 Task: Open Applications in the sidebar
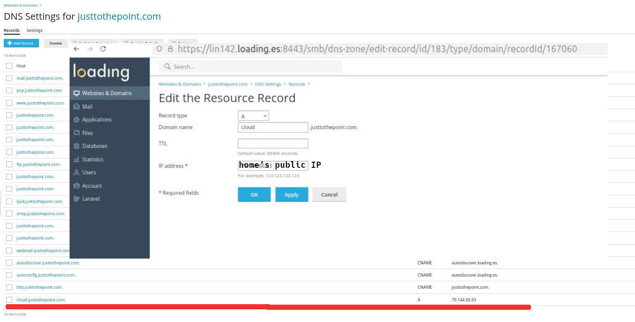click(97, 120)
